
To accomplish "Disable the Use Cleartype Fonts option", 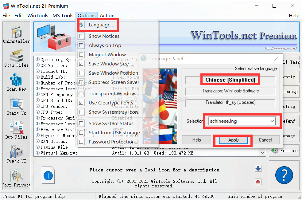I will click(81, 103).
